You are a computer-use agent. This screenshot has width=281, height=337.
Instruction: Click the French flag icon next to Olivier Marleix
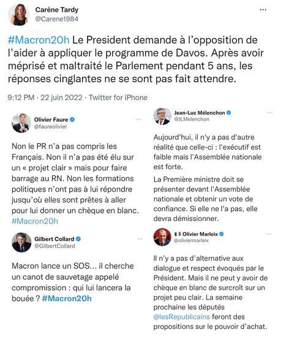(178, 234)
